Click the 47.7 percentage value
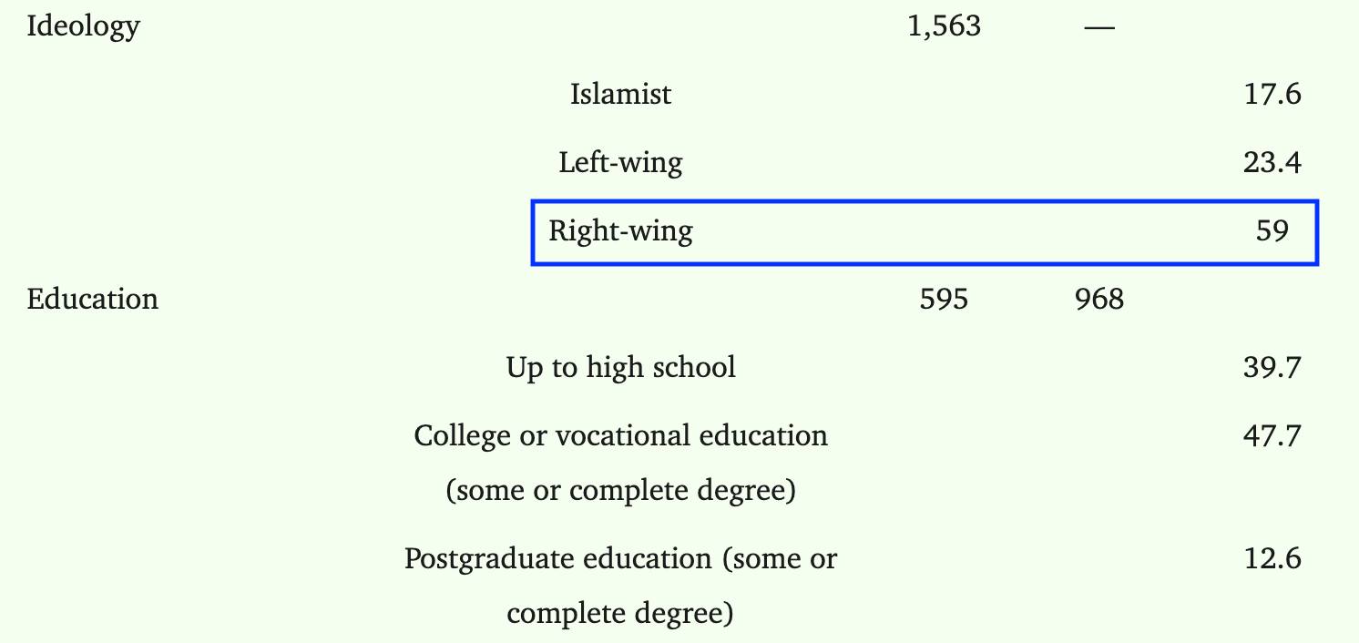This screenshot has width=1359, height=643. [x=1272, y=435]
